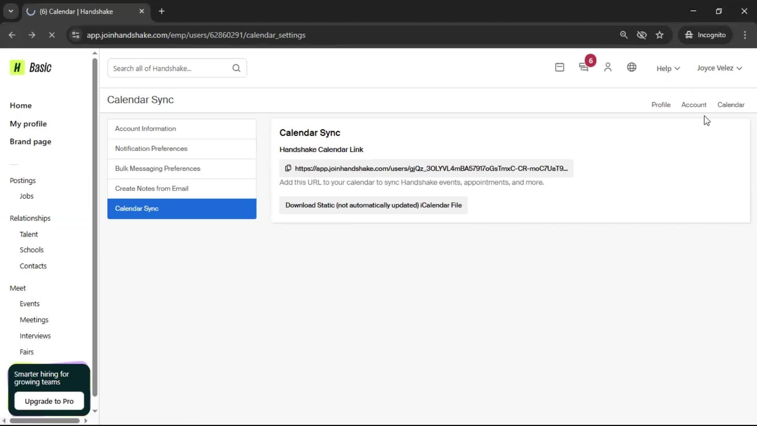Click the globe language icon
The width and height of the screenshot is (757, 426).
point(632,67)
